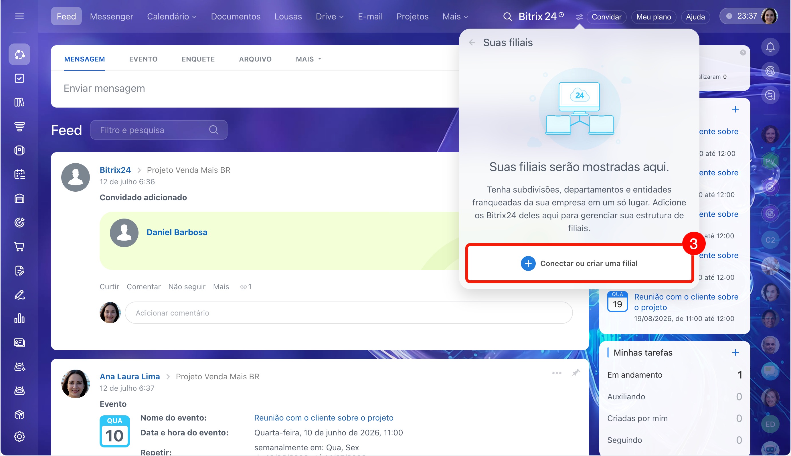Open the calendar schedule icon in sidebar
The image size is (791, 456).
click(19, 174)
